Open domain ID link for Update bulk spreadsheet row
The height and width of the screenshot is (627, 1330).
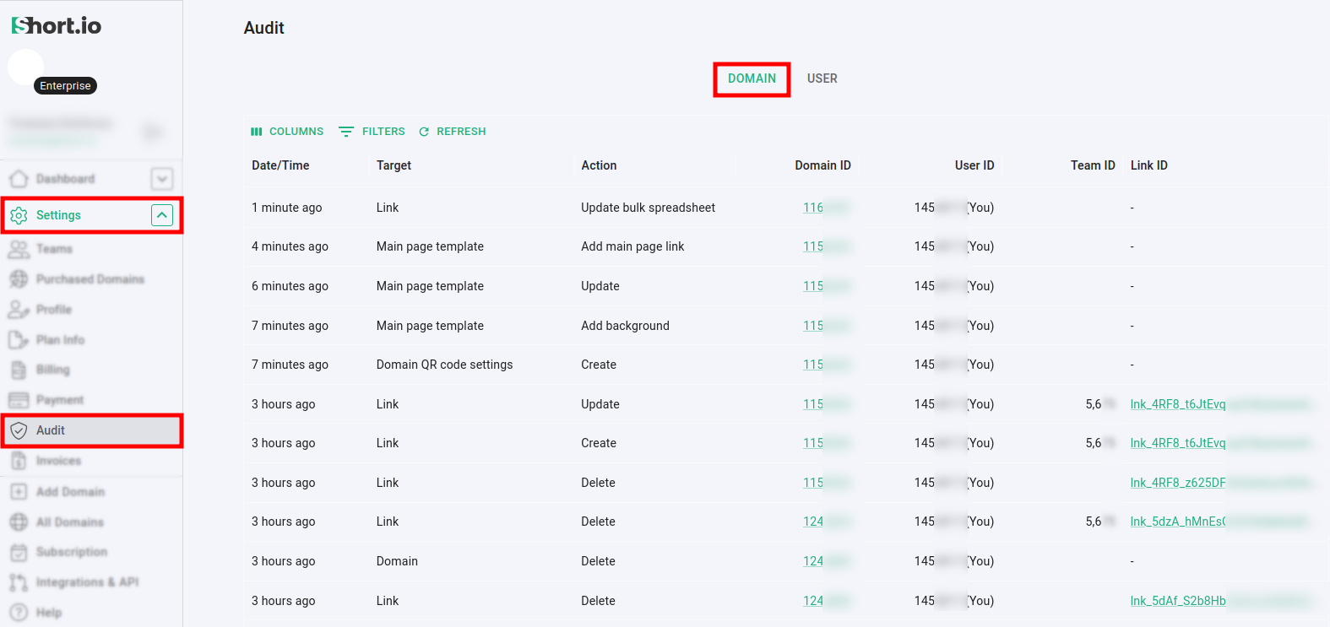(827, 208)
